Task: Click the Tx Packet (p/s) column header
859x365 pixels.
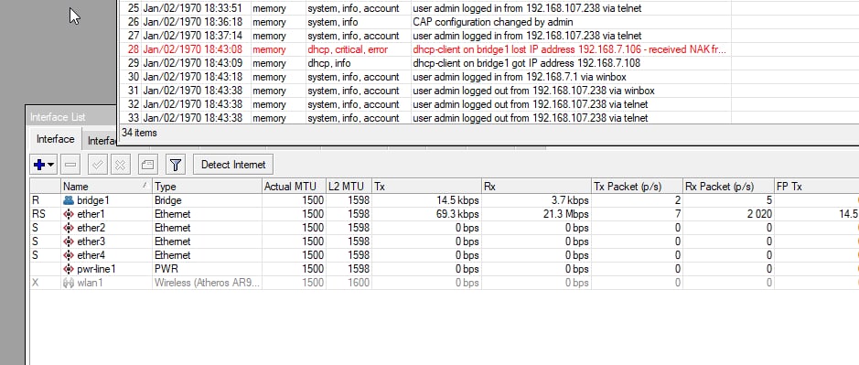Action: pos(637,187)
